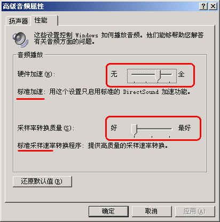220x222 pixels.
Task: Click the 采样率转换质量(S) label
Action: click(45, 128)
